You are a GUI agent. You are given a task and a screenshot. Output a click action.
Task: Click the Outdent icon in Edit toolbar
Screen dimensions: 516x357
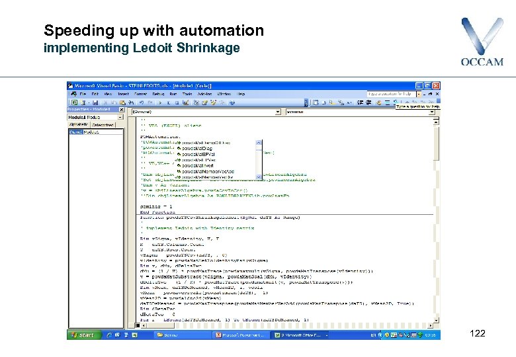[x=368, y=102]
